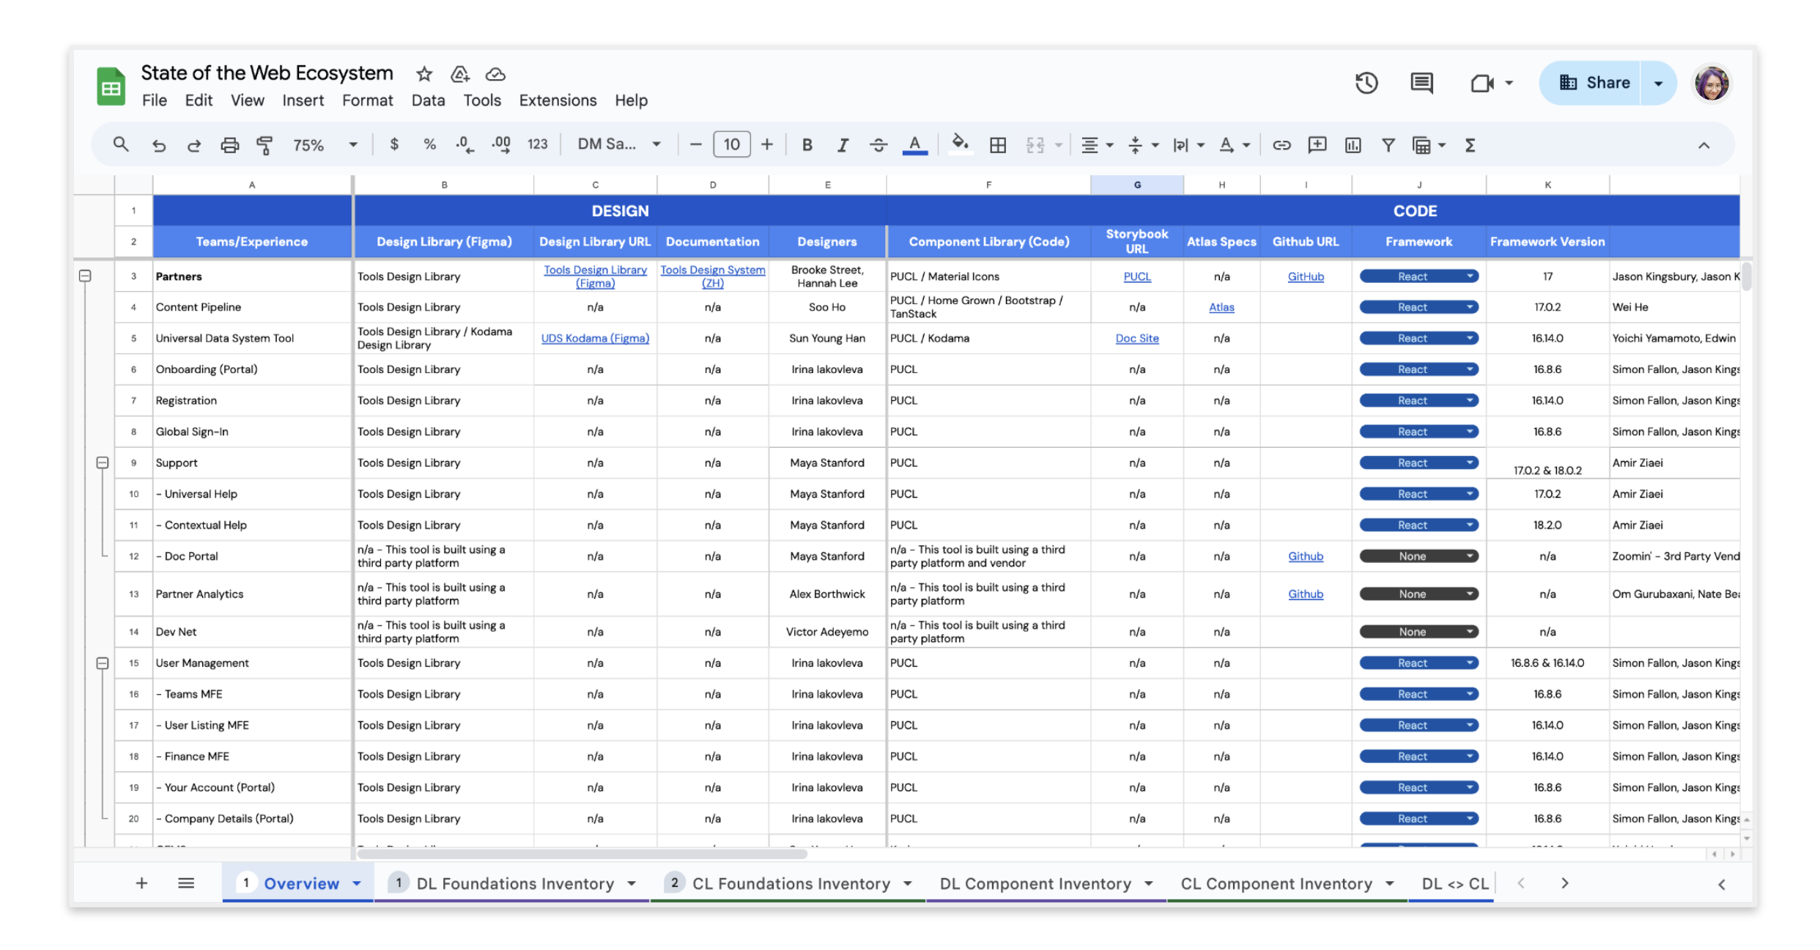The image size is (1820, 950).
Task: Hide the toolbar menus with chevron
Action: pos(1704,145)
